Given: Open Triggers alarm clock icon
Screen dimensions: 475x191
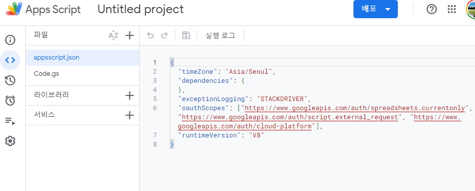Looking at the screenshot, I should point(10,101).
